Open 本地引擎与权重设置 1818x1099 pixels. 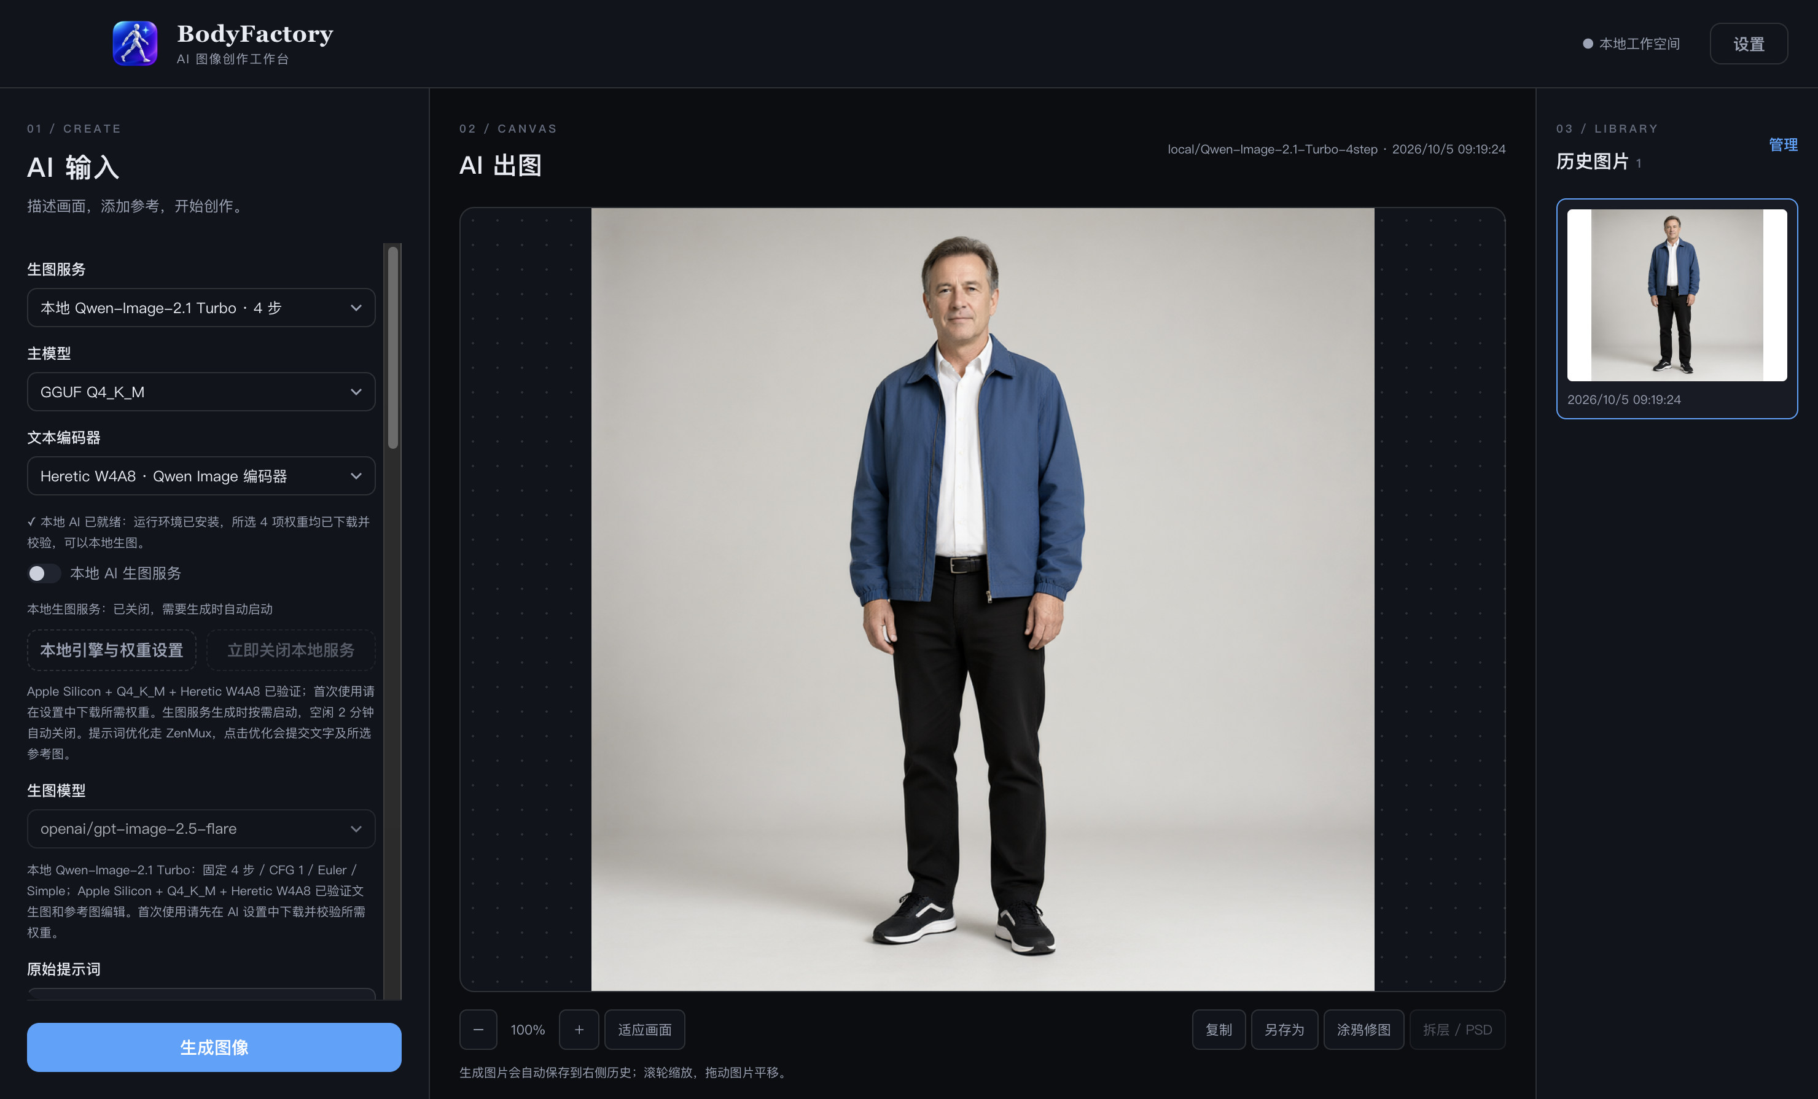point(111,650)
